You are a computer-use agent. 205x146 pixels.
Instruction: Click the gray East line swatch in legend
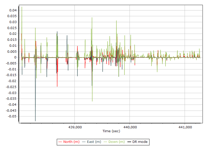(84, 142)
